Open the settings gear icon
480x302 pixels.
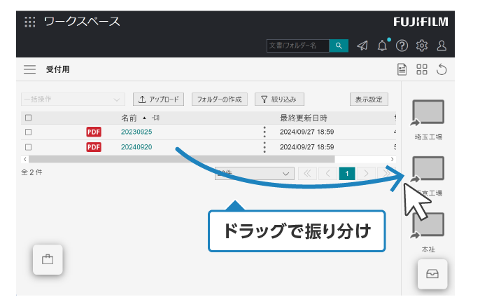point(421,46)
